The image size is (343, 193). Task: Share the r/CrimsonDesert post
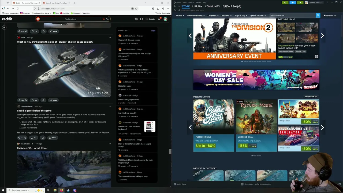(x=53, y=138)
